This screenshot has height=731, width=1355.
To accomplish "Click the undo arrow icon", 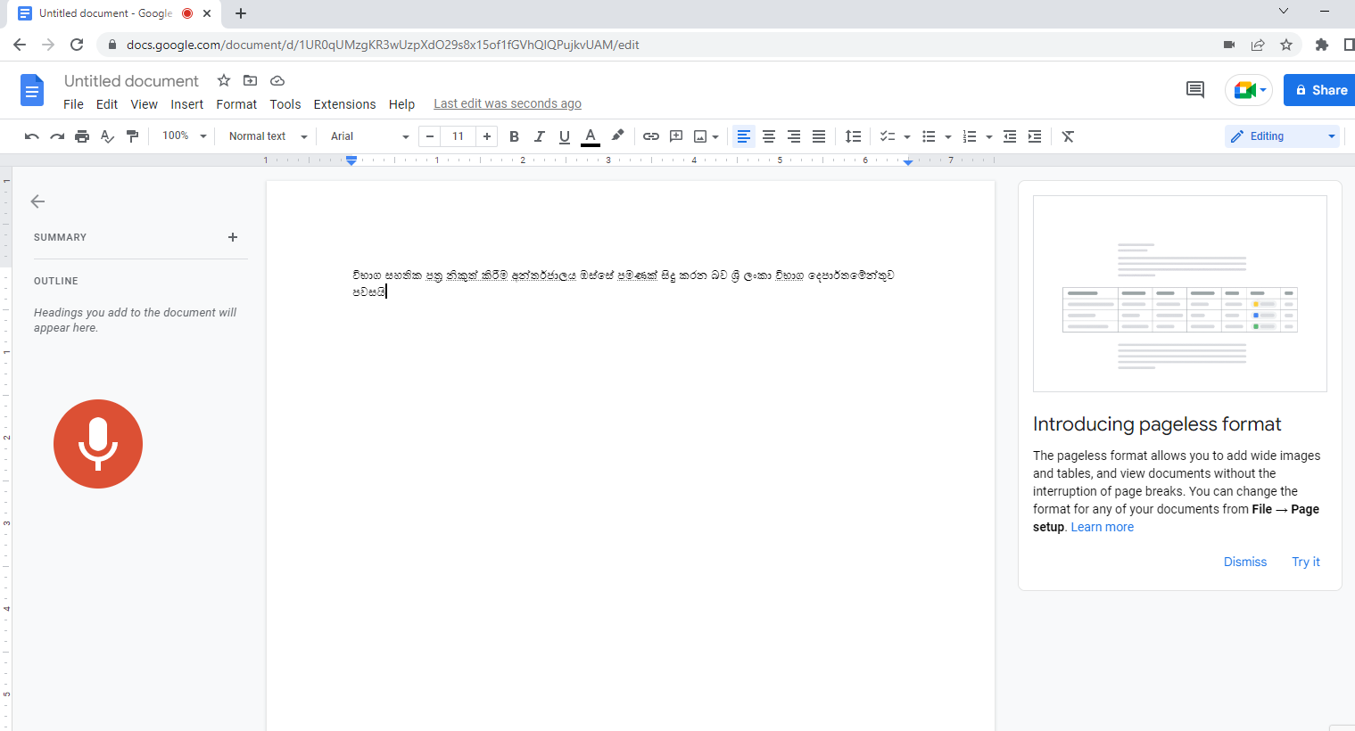I will coord(32,136).
